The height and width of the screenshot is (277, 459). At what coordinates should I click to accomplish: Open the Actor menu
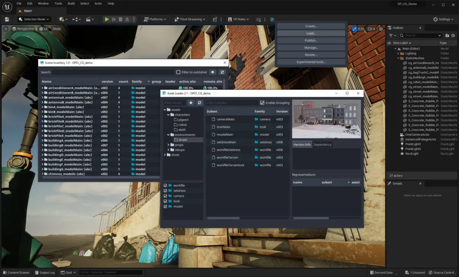[x=98, y=4]
